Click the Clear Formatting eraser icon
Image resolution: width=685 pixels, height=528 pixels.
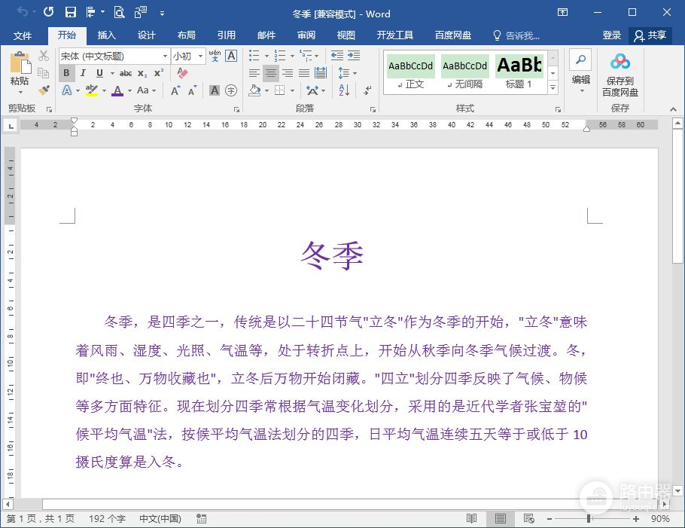(181, 73)
